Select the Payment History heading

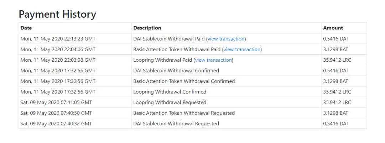point(57,15)
